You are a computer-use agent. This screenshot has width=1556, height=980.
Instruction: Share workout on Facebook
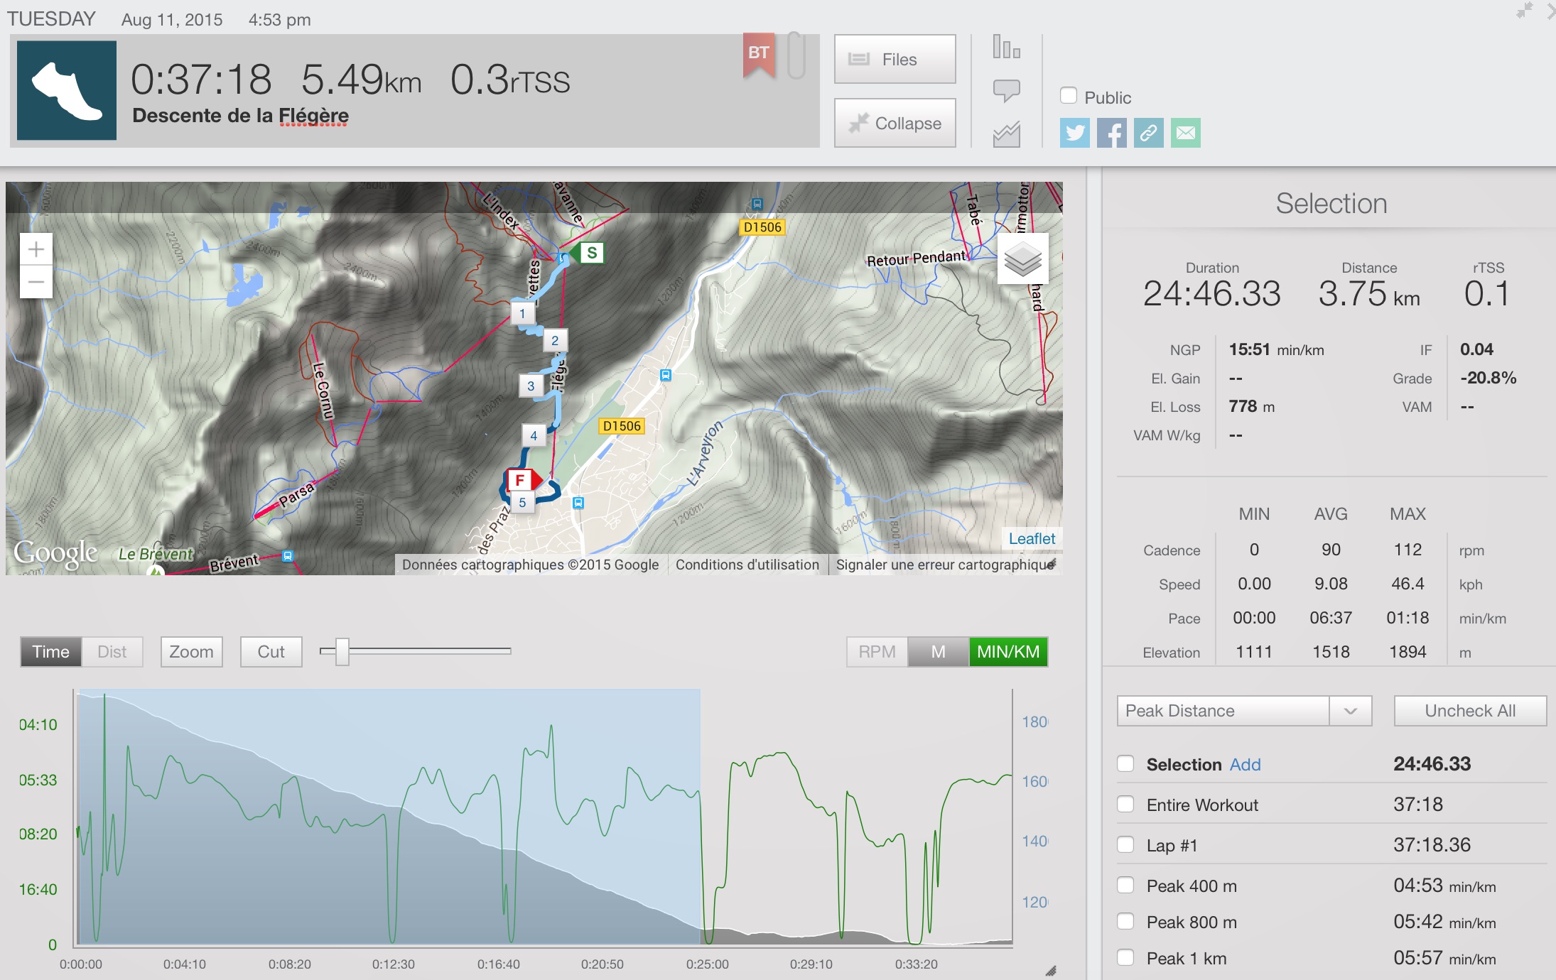pos(1111,133)
